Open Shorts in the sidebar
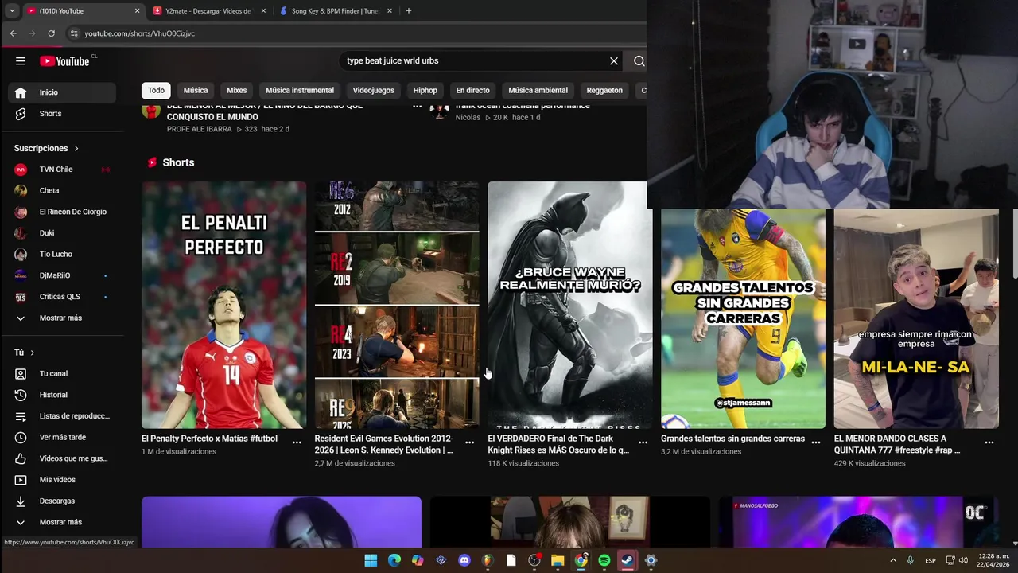The image size is (1018, 573). (x=62, y=114)
